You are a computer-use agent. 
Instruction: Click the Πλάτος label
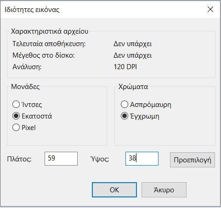pyautogui.click(x=19, y=159)
